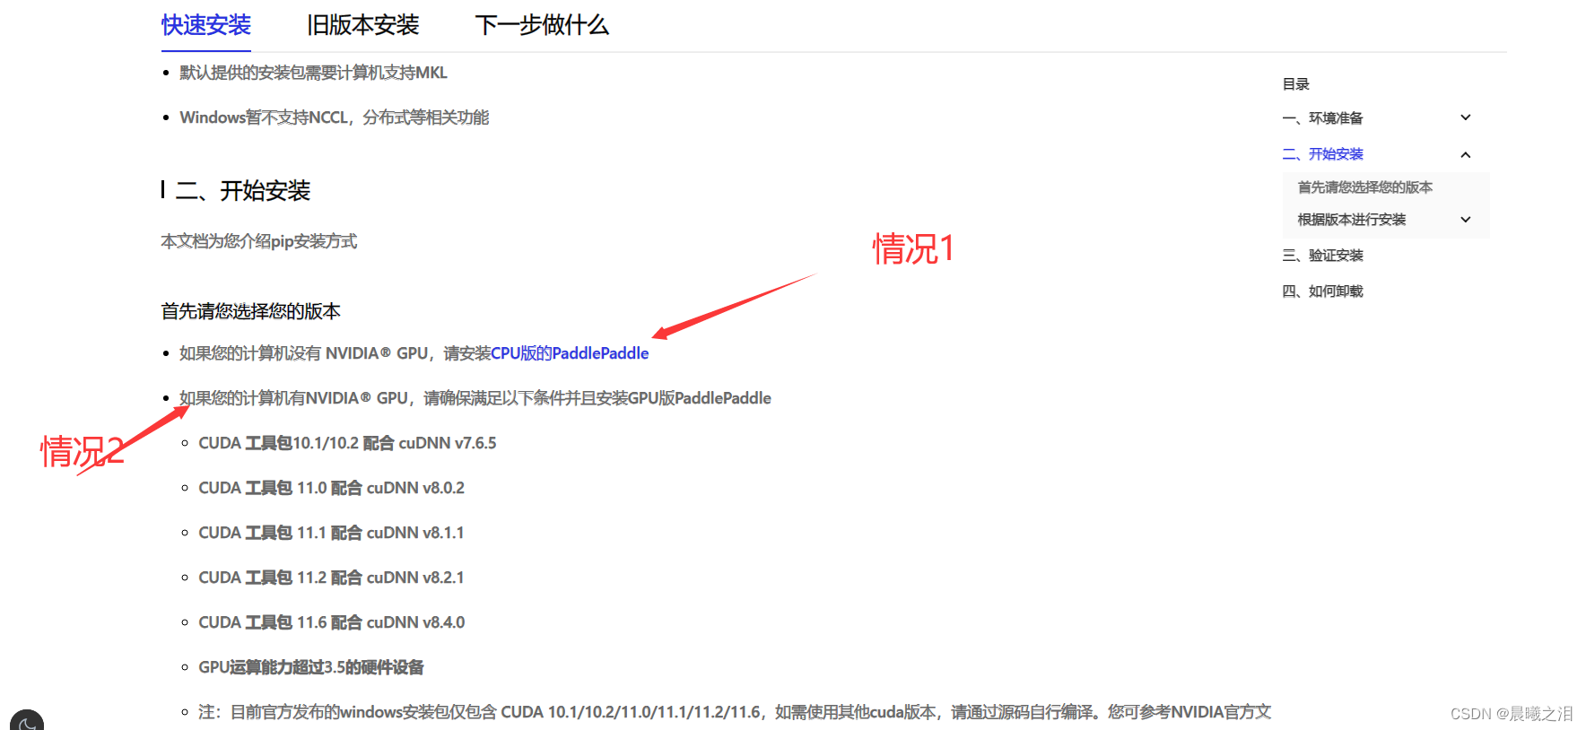Click the 首先请您选择您的版本 subheading
Screen dimensions: 1586x730
point(250,311)
